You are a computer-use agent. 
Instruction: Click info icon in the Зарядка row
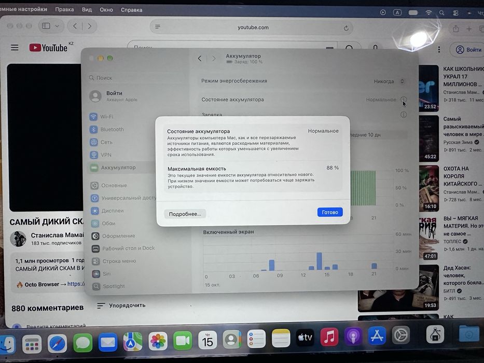coord(404,115)
